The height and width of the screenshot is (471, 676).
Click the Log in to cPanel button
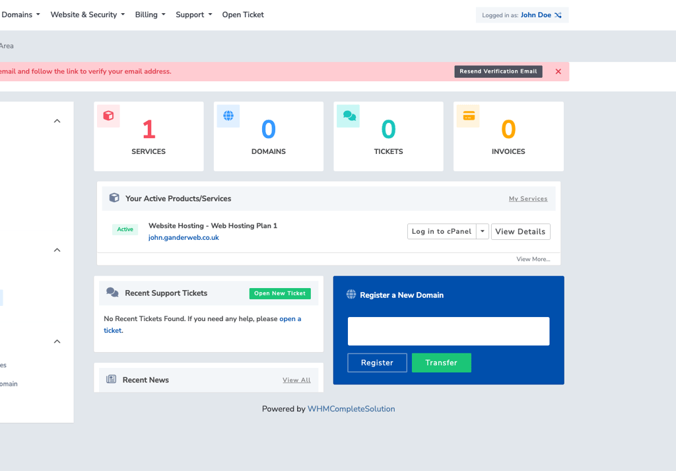point(442,231)
